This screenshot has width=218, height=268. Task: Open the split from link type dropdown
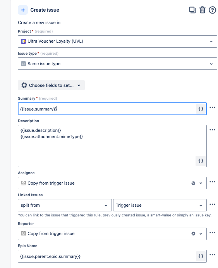(x=65, y=205)
